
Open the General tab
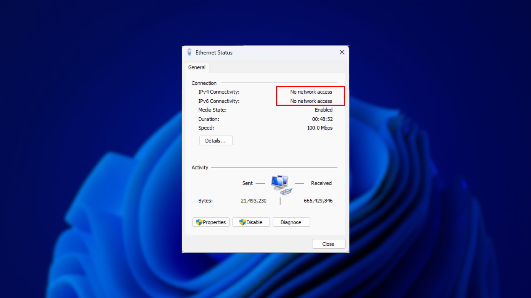[197, 67]
